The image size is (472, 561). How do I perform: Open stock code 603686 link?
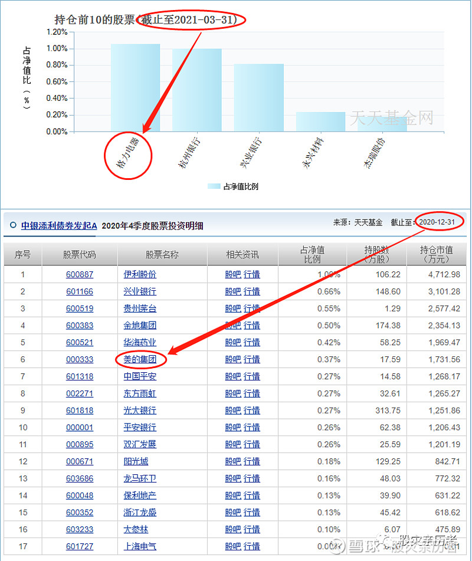pyautogui.click(x=80, y=478)
